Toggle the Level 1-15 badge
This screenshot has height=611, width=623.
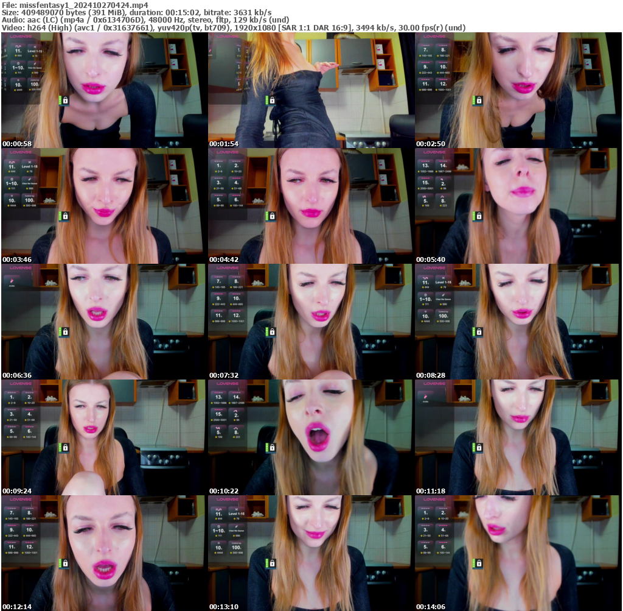click(35, 51)
